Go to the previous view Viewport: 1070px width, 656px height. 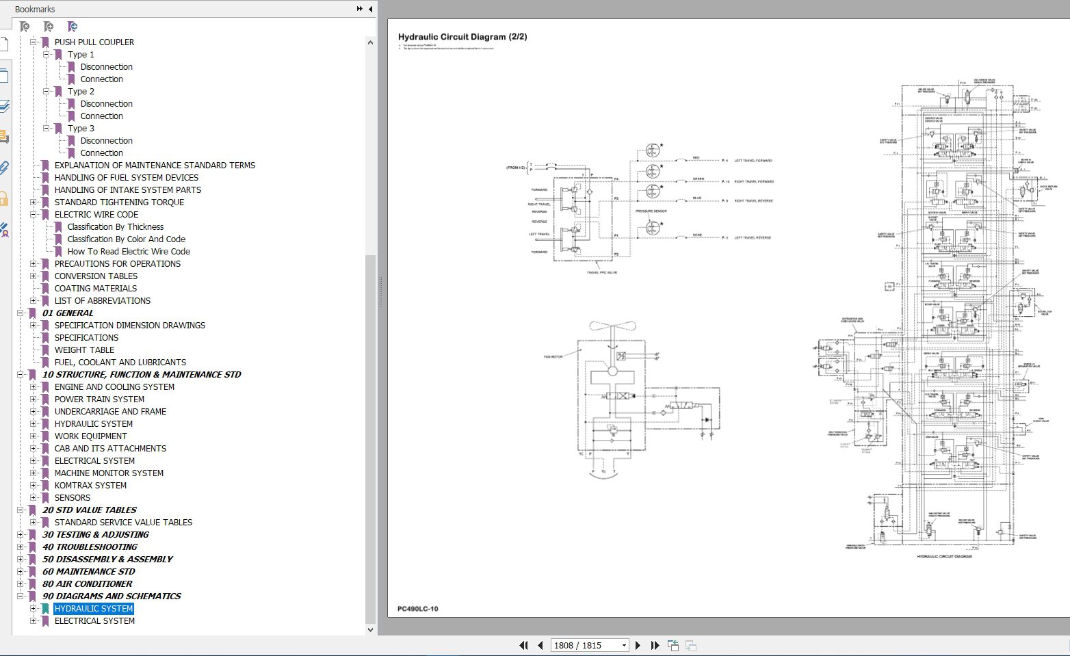(673, 645)
